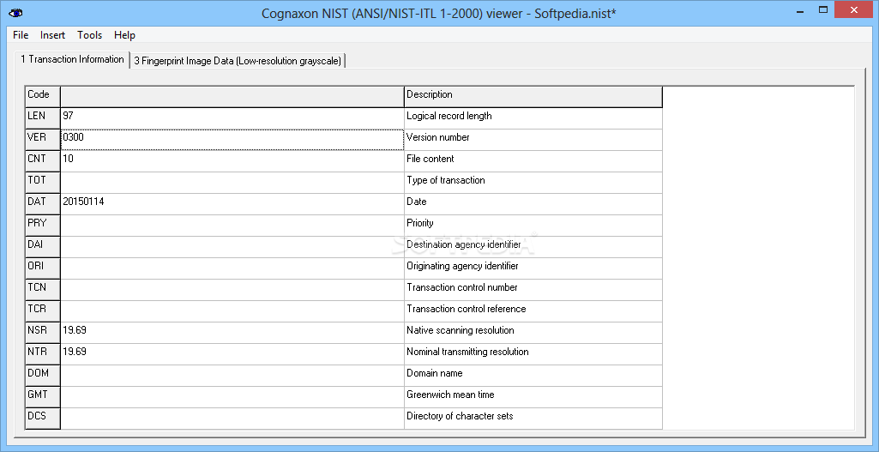Viewport: 879px width, 452px height.
Task: Click the 'Destination agency identifier' description
Action: (533, 247)
